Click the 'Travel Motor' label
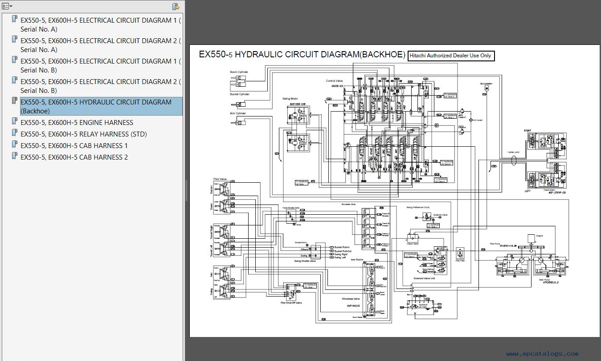The height and width of the screenshot is (361, 601). 549,190
